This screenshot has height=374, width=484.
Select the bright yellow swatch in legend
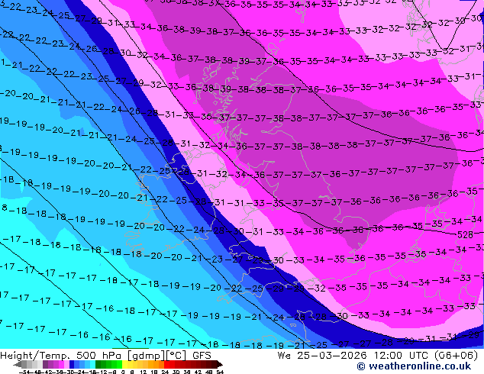(x=124, y=364)
